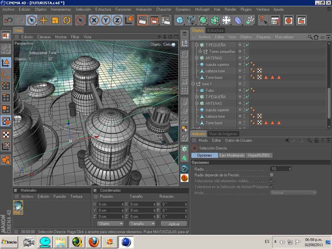The width and height of the screenshot is (332, 249).
Task: Select the Scale tool icon
Action: pyautogui.click(x=55, y=20)
